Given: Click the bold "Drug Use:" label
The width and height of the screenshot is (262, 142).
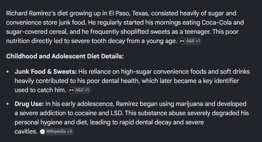Looking at the screenshot, I should (29, 104).
